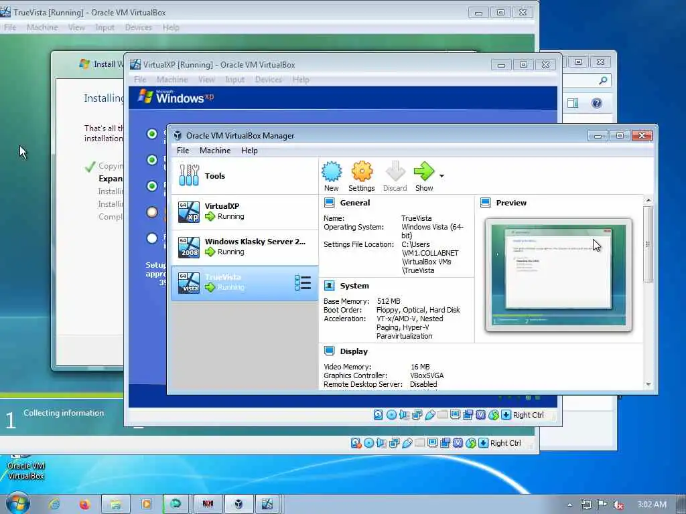
Task: Show hidden tray icons arrow
Action: pos(569,505)
